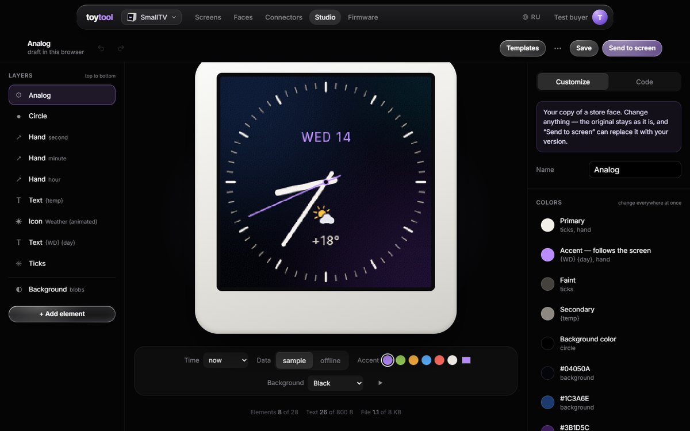Click the Add element button
This screenshot has height=431, width=690.
tap(62, 314)
